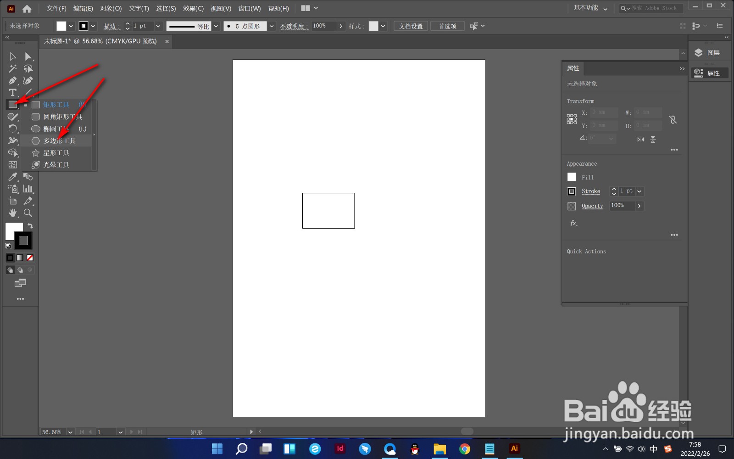Choose the Rotate tool
This screenshot has width=734, height=459.
tap(13, 129)
